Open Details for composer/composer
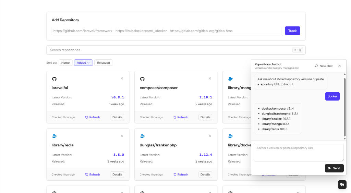The image size is (351, 193). tap(205, 117)
